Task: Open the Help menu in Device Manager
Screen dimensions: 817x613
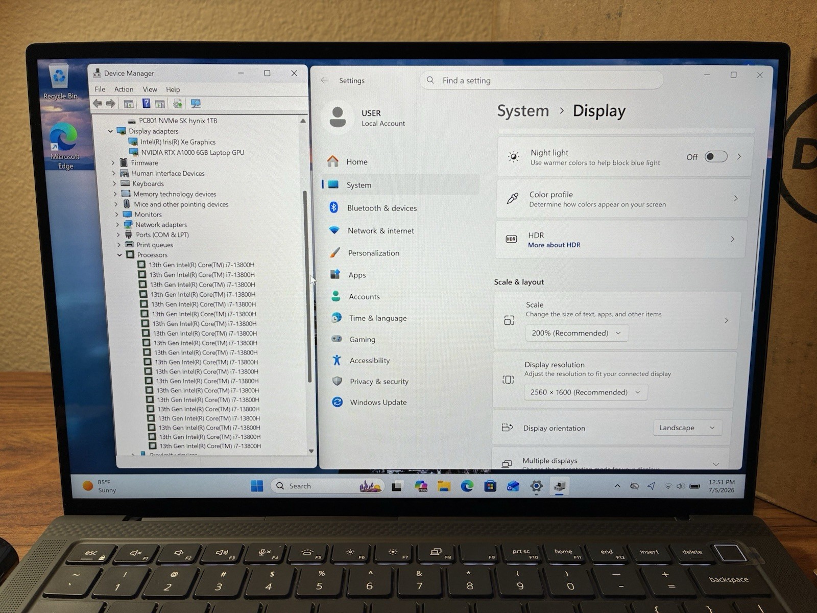Action: (173, 89)
